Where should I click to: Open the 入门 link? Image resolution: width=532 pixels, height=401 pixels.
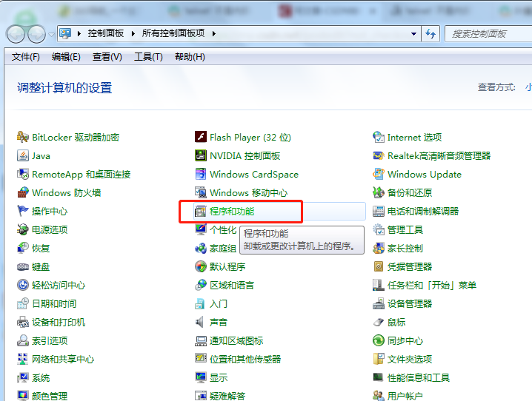click(x=218, y=303)
